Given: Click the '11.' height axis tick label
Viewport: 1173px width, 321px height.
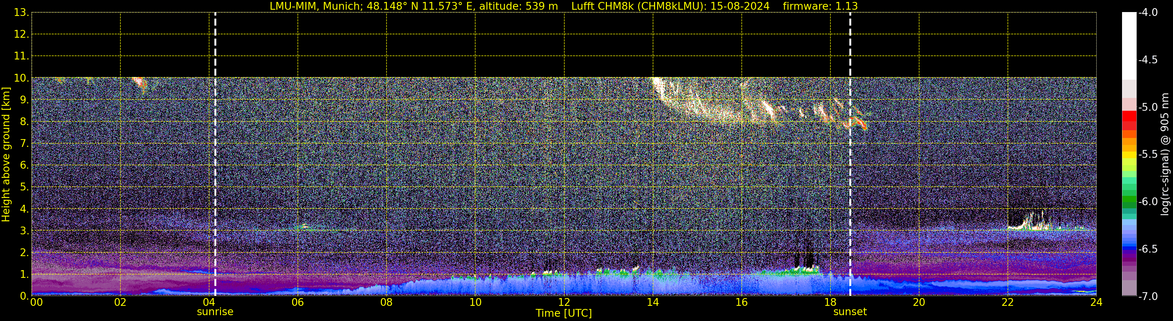Looking at the screenshot, I should 21,56.
